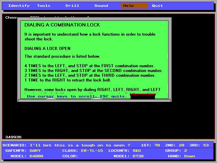
Task: Open the Tools menu
Action: [x=44, y=6]
